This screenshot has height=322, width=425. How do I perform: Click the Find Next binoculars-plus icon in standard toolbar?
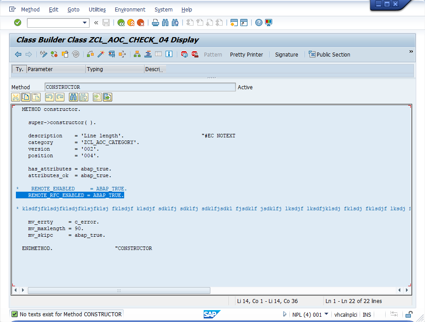175,23
